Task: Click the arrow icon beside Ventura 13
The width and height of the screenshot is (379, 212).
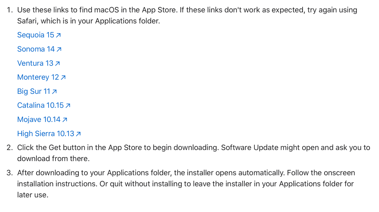Action: [x=57, y=64]
